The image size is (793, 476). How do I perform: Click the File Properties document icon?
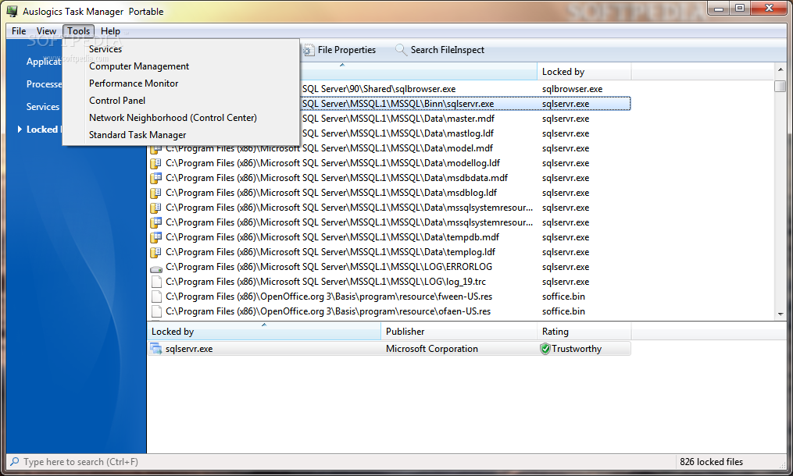309,50
